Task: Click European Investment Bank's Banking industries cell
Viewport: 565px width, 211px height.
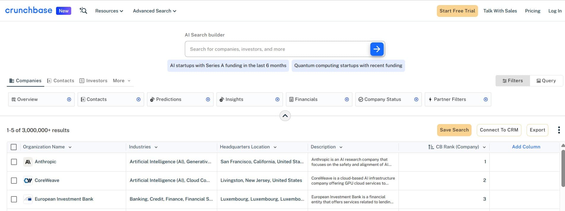Action: [x=172, y=199]
